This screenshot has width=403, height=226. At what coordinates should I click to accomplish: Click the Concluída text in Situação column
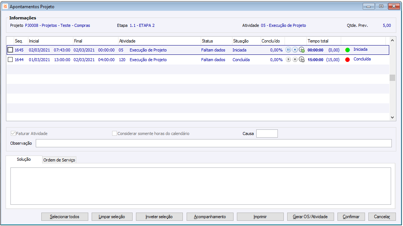tap(241, 60)
